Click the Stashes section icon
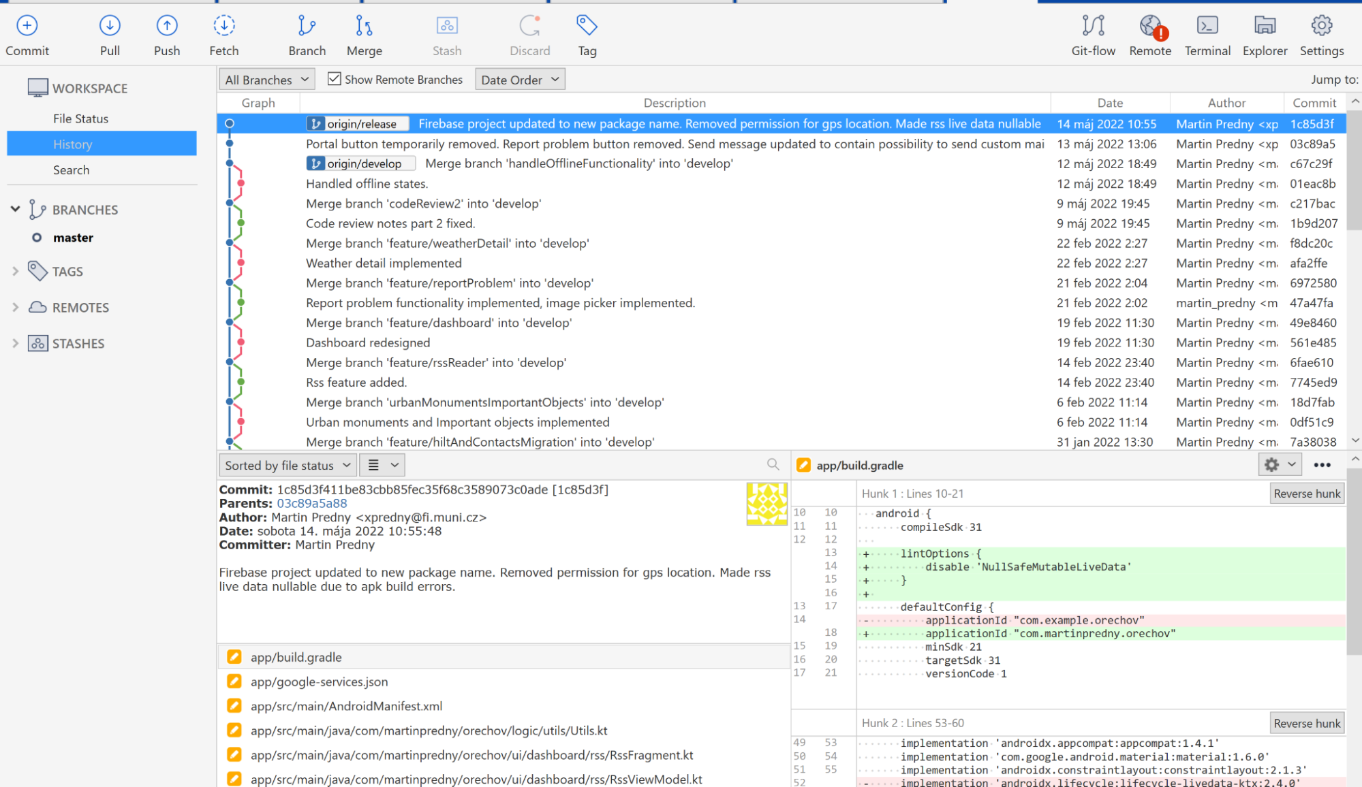The height and width of the screenshot is (787, 1362). [x=37, y=343]
